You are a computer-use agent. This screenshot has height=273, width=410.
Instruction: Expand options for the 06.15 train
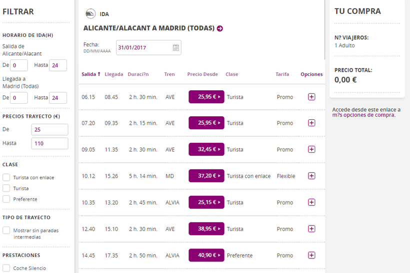(311, 97)
